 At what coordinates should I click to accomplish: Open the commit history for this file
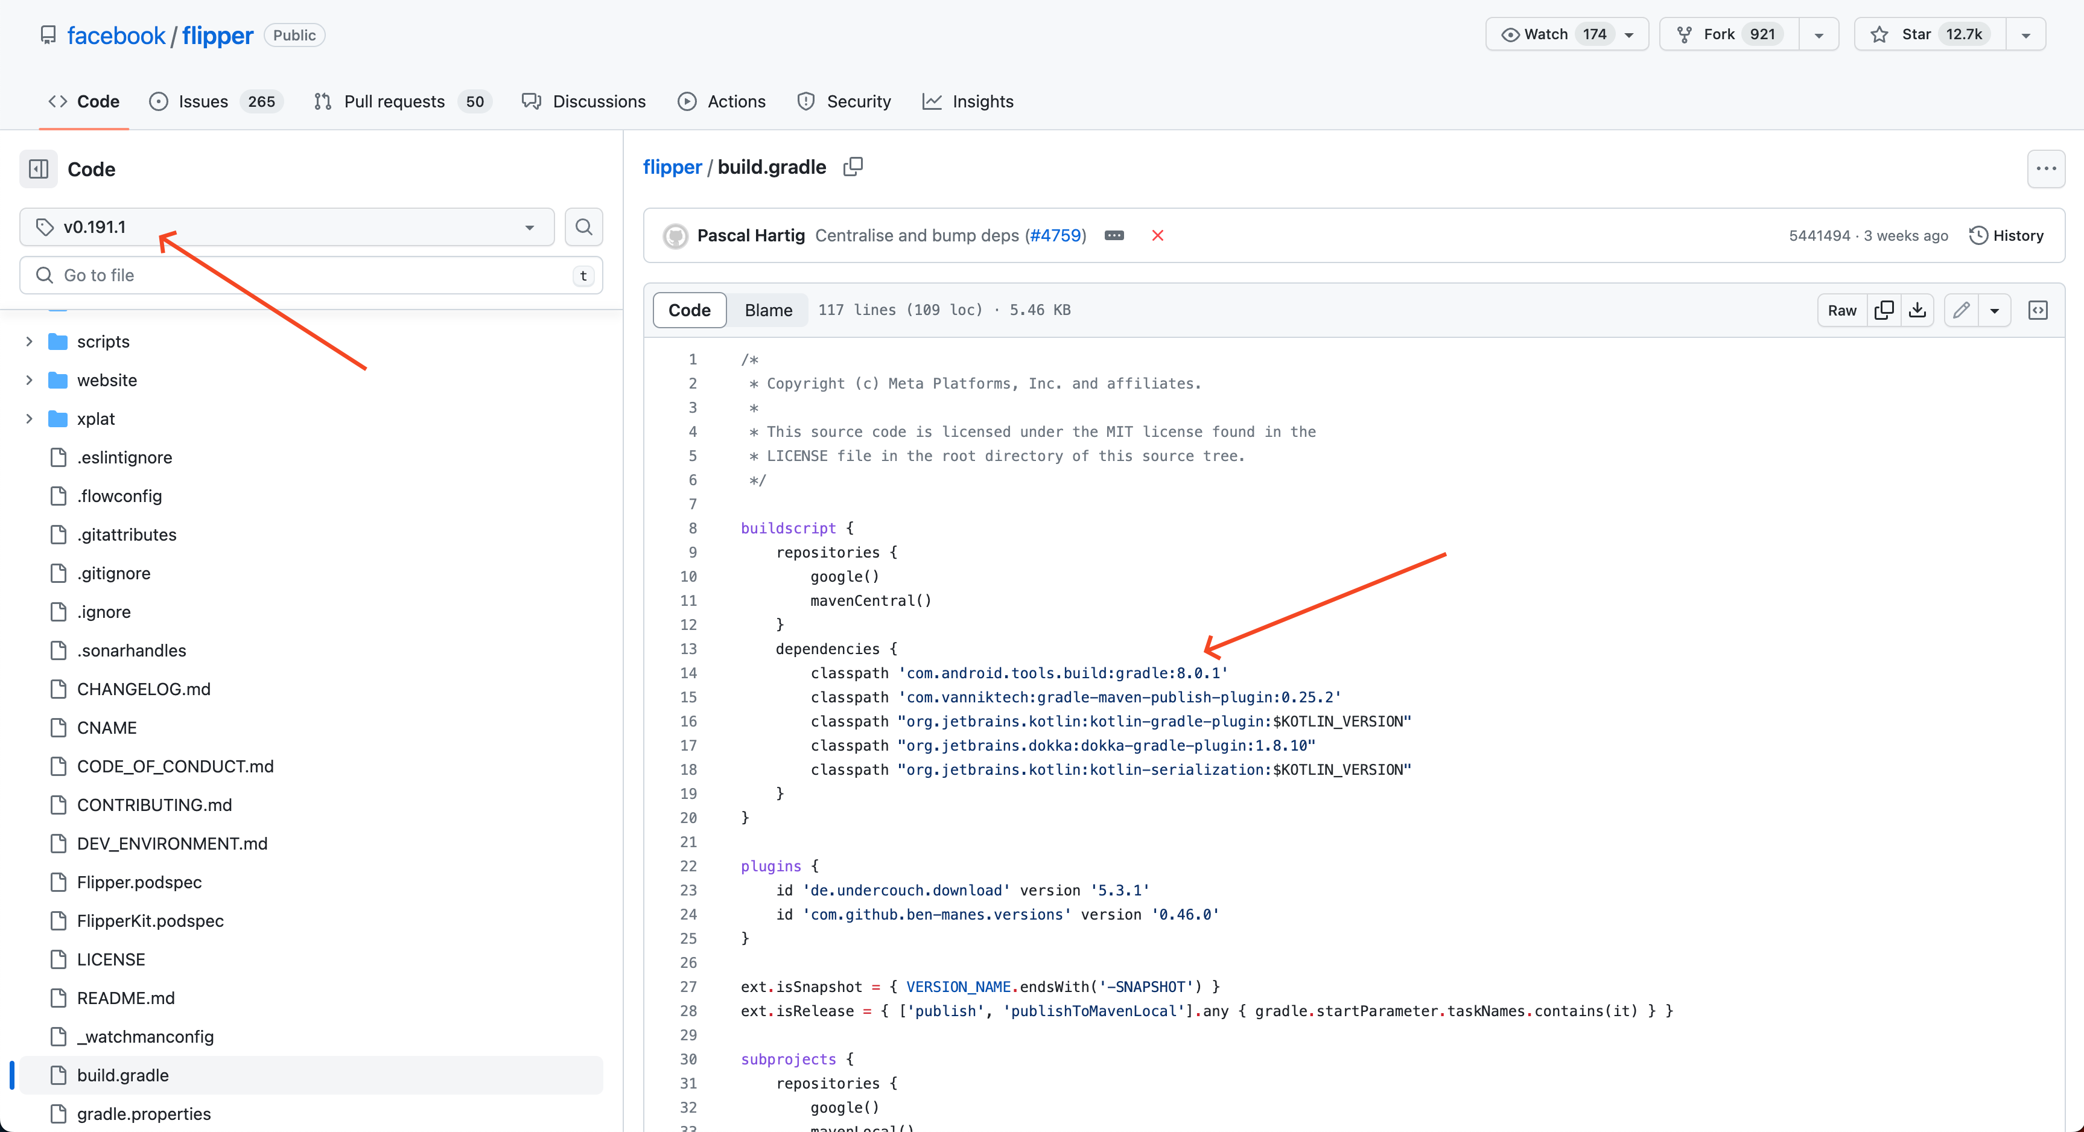2007,235
